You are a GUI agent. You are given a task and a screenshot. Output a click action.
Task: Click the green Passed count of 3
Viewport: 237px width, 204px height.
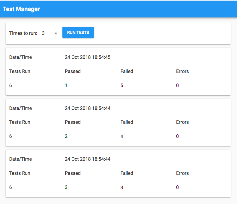(66, 187)
